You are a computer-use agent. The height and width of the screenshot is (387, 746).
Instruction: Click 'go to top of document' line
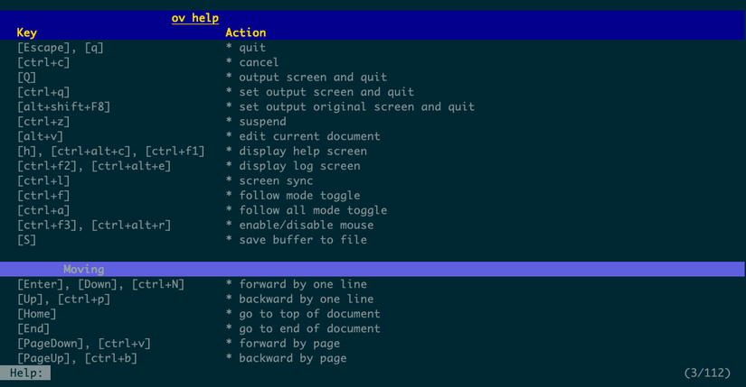pyautogui.click(x=309, y=314)
